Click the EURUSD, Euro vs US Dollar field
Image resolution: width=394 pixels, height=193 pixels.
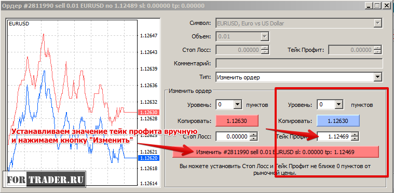tap(299, 23)
